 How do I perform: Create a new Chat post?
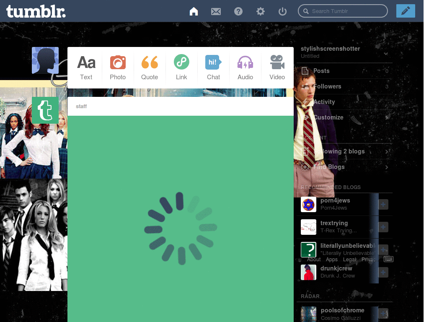coord(213,68)
